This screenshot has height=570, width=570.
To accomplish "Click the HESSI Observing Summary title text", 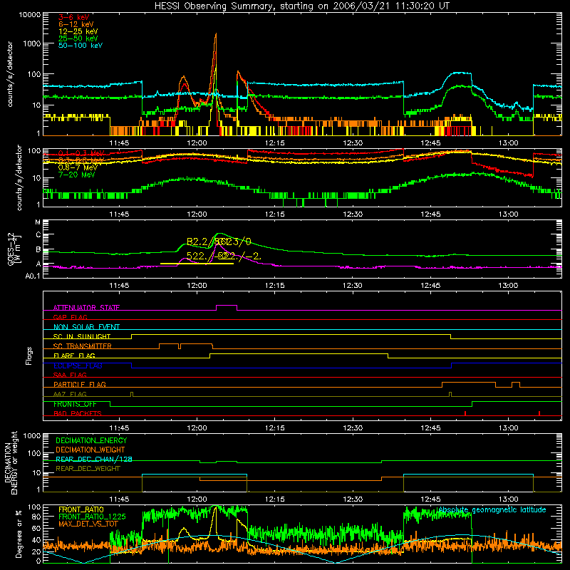I will tap(301, 6).
